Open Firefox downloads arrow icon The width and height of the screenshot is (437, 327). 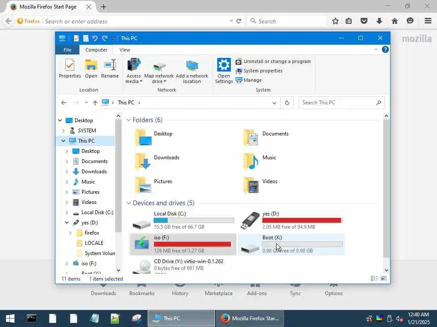(x=379, y=21)
